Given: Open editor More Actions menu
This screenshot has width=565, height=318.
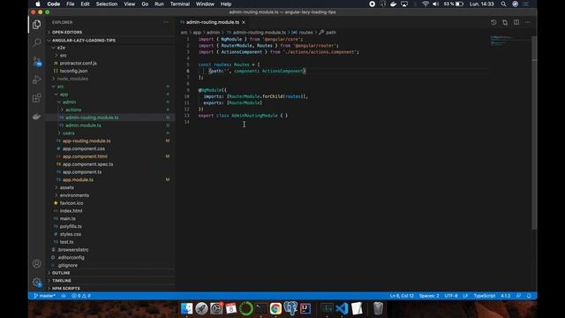Looking at the screenshot, I should (528, 22).
